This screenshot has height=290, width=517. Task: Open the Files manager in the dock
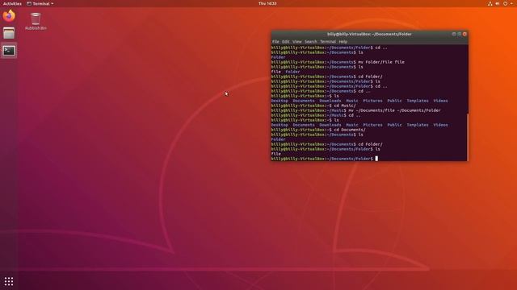(x=9, y=33)
